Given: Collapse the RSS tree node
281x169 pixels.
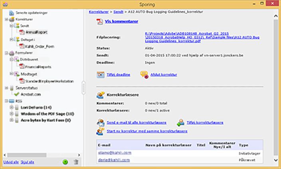Looking at the screenshot, I should (x=6, y=101).
